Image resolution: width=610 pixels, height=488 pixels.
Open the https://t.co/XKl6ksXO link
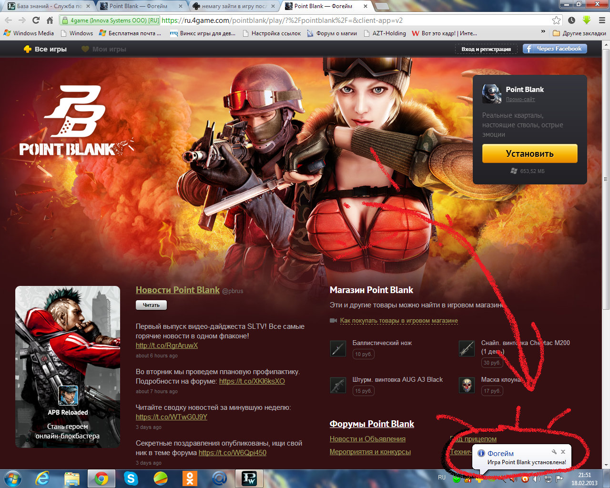click(252, 381)
